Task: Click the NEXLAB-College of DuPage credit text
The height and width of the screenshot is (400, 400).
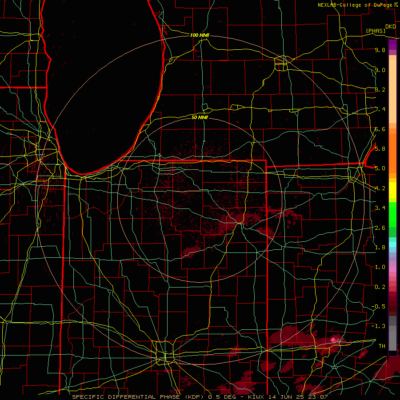Action: click(356, 5)
